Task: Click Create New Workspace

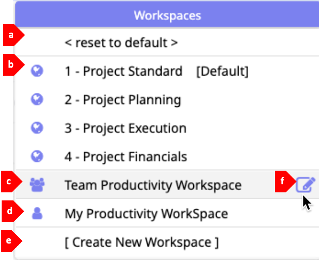Action: (142, 242)
